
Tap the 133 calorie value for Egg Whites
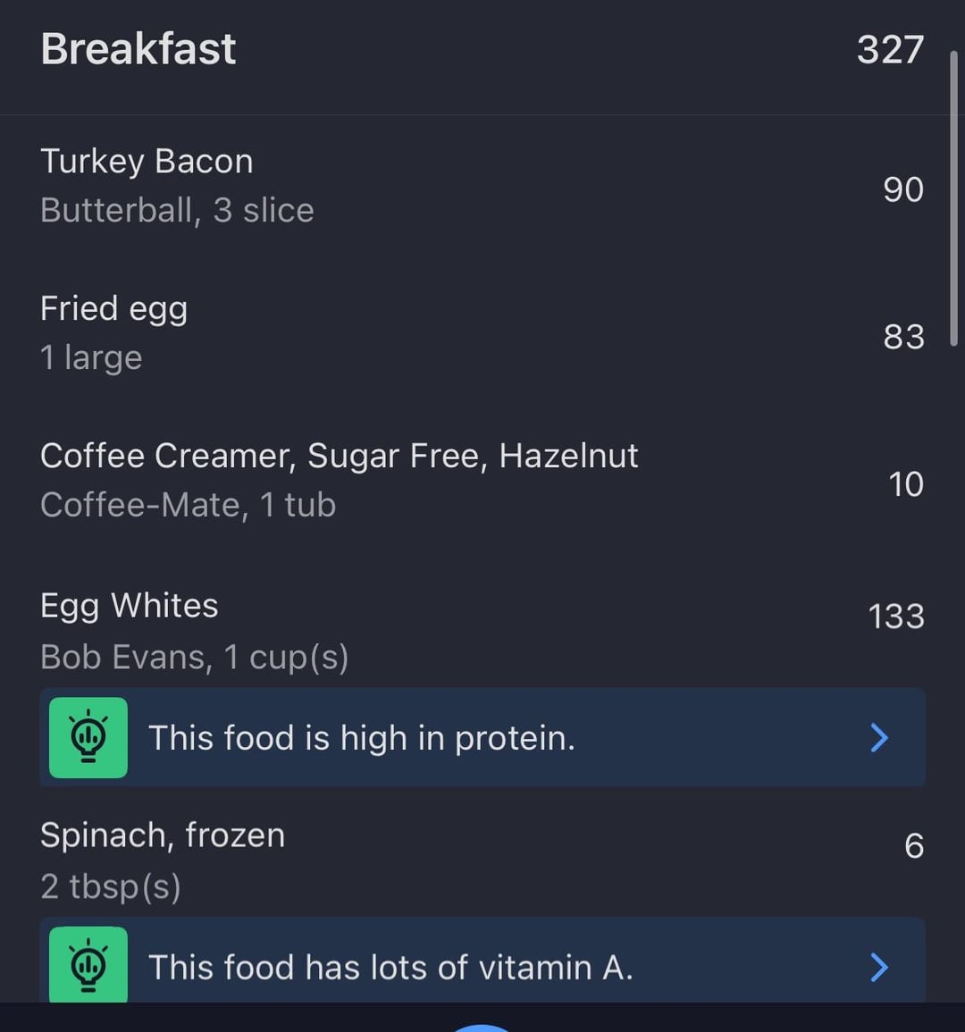[x=896, y=617]
